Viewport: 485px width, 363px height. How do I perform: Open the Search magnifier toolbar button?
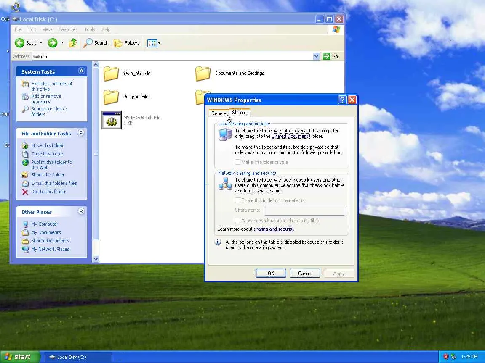pyautogui.click(x=96, y=43)
